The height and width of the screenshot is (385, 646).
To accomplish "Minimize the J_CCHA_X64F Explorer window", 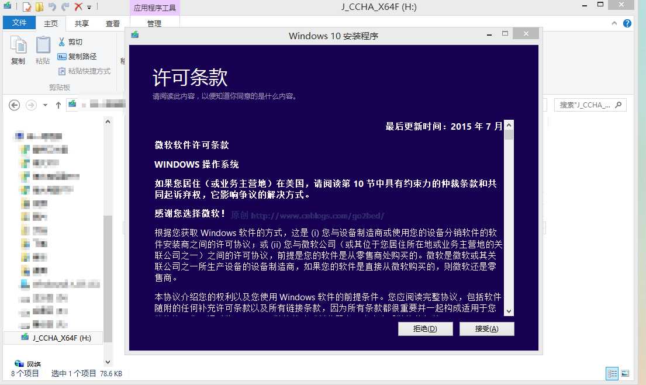I will coord(584,6).
